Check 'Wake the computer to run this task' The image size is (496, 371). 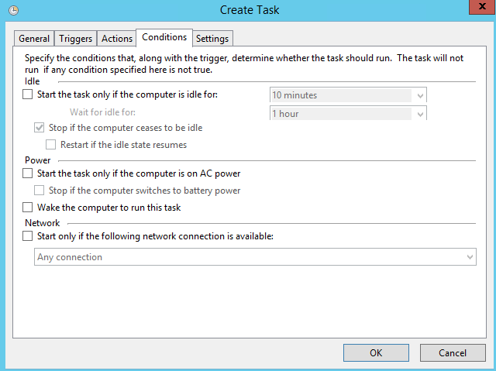29,208
